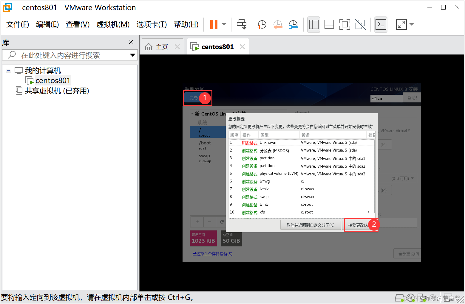Open the 查看(V) menu
465x304 pixels.
pyautogui.click(x=78, y=24)
